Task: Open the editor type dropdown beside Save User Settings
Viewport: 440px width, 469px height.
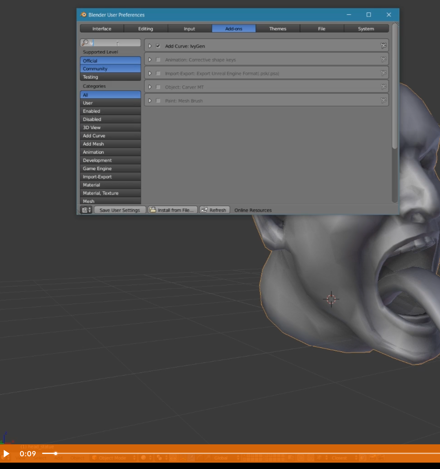Action: (x=86, y=210)
